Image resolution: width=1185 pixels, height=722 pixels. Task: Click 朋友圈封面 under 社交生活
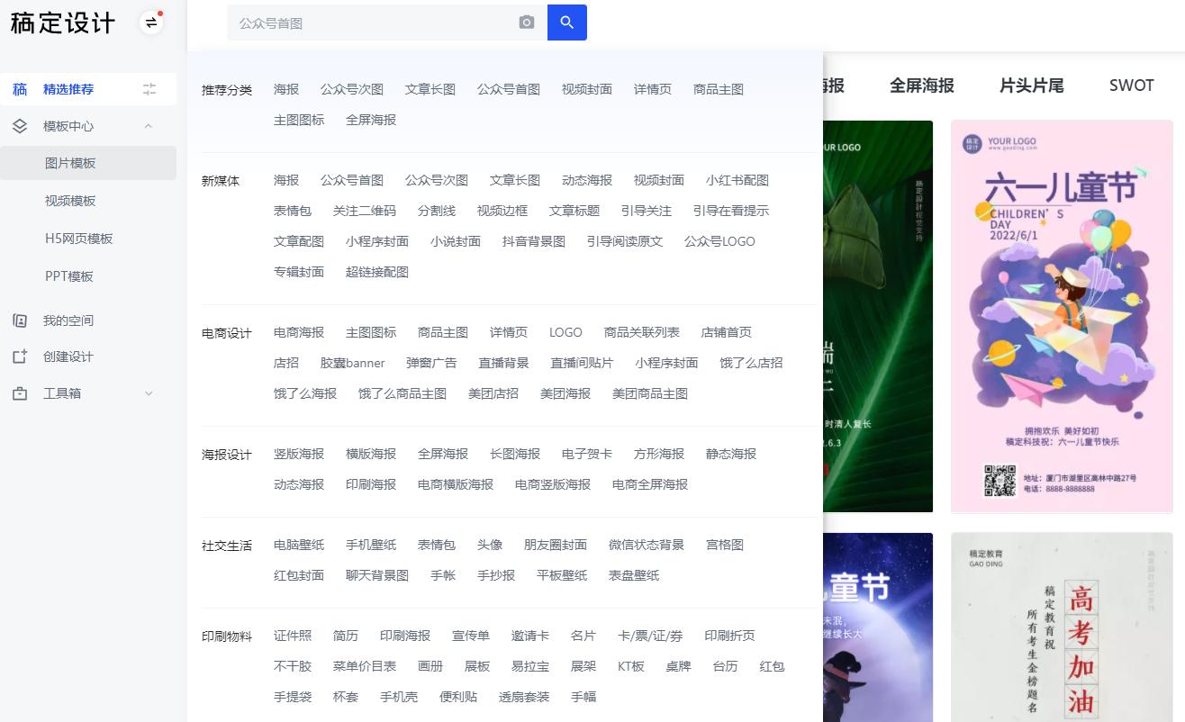[554, 544]
